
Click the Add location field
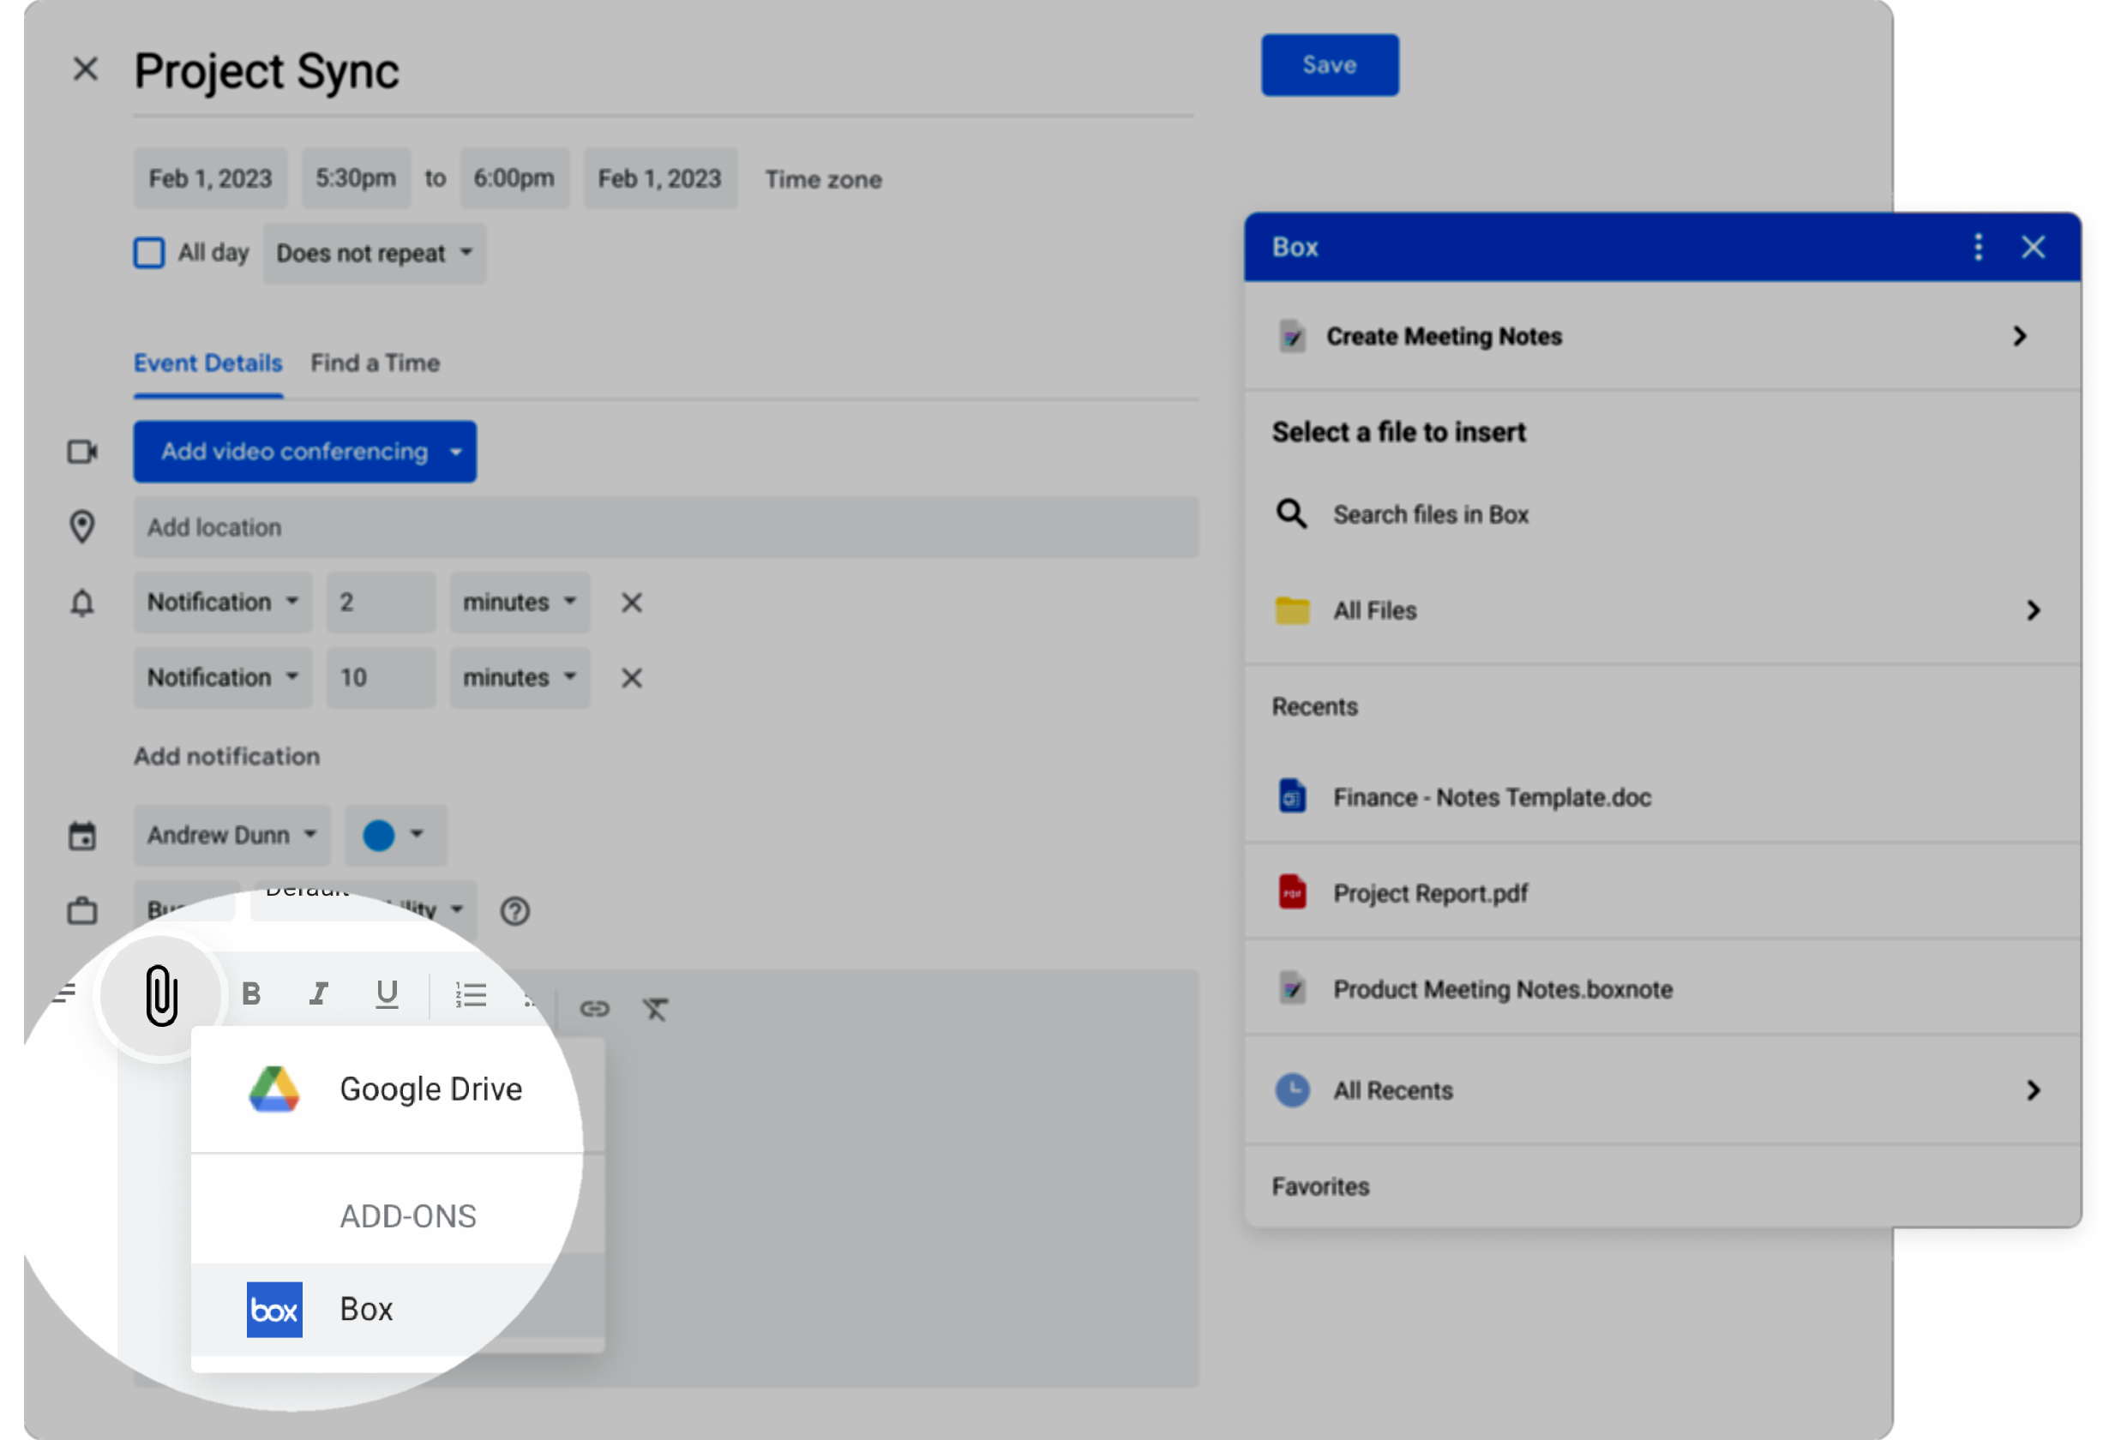(363, 527)
